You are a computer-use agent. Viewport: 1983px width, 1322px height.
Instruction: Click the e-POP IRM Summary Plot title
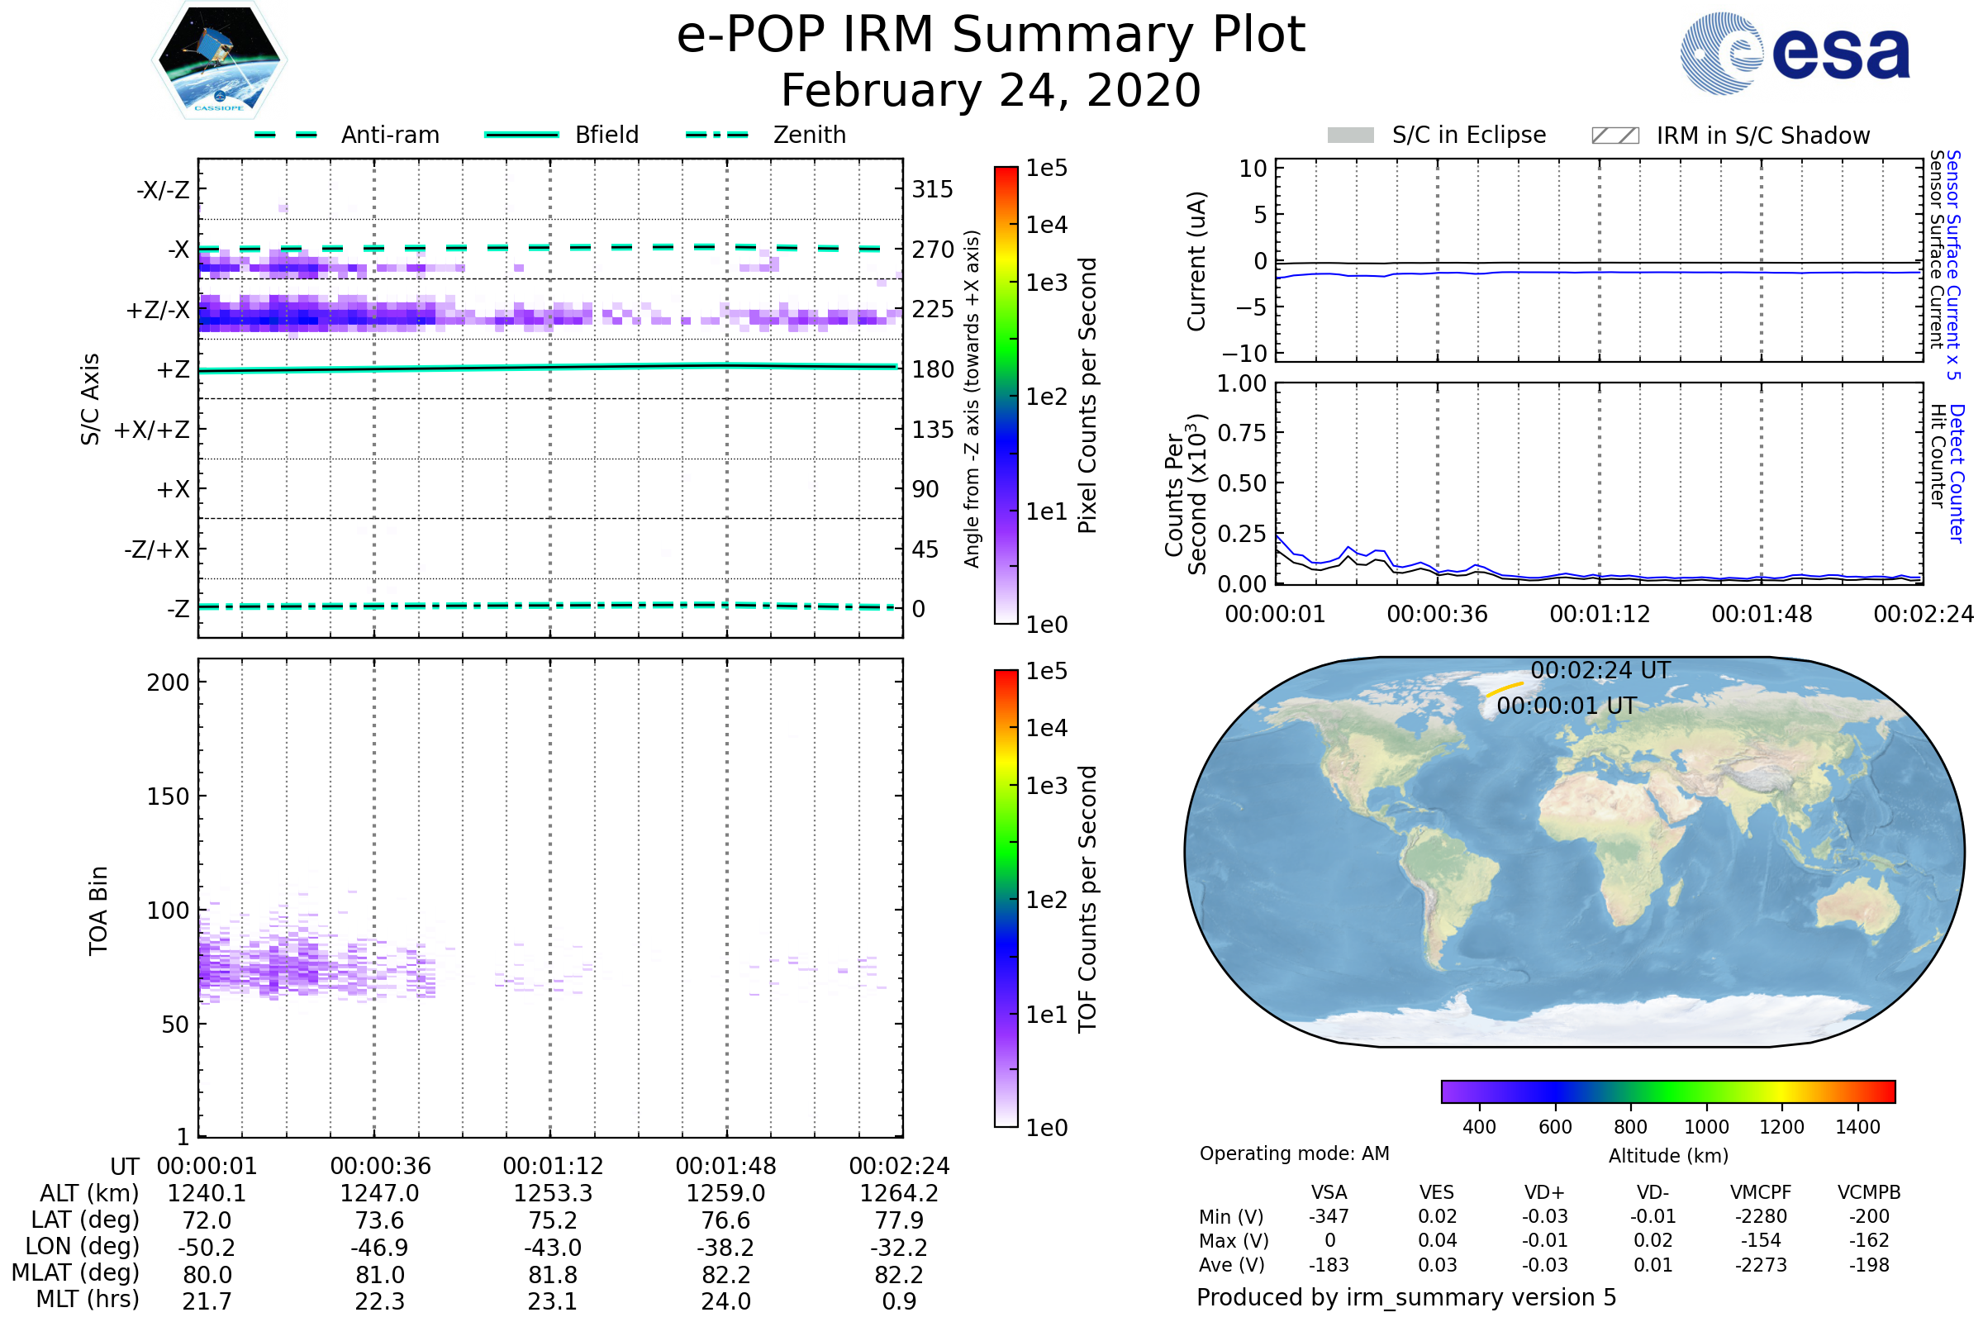(991, 36)
